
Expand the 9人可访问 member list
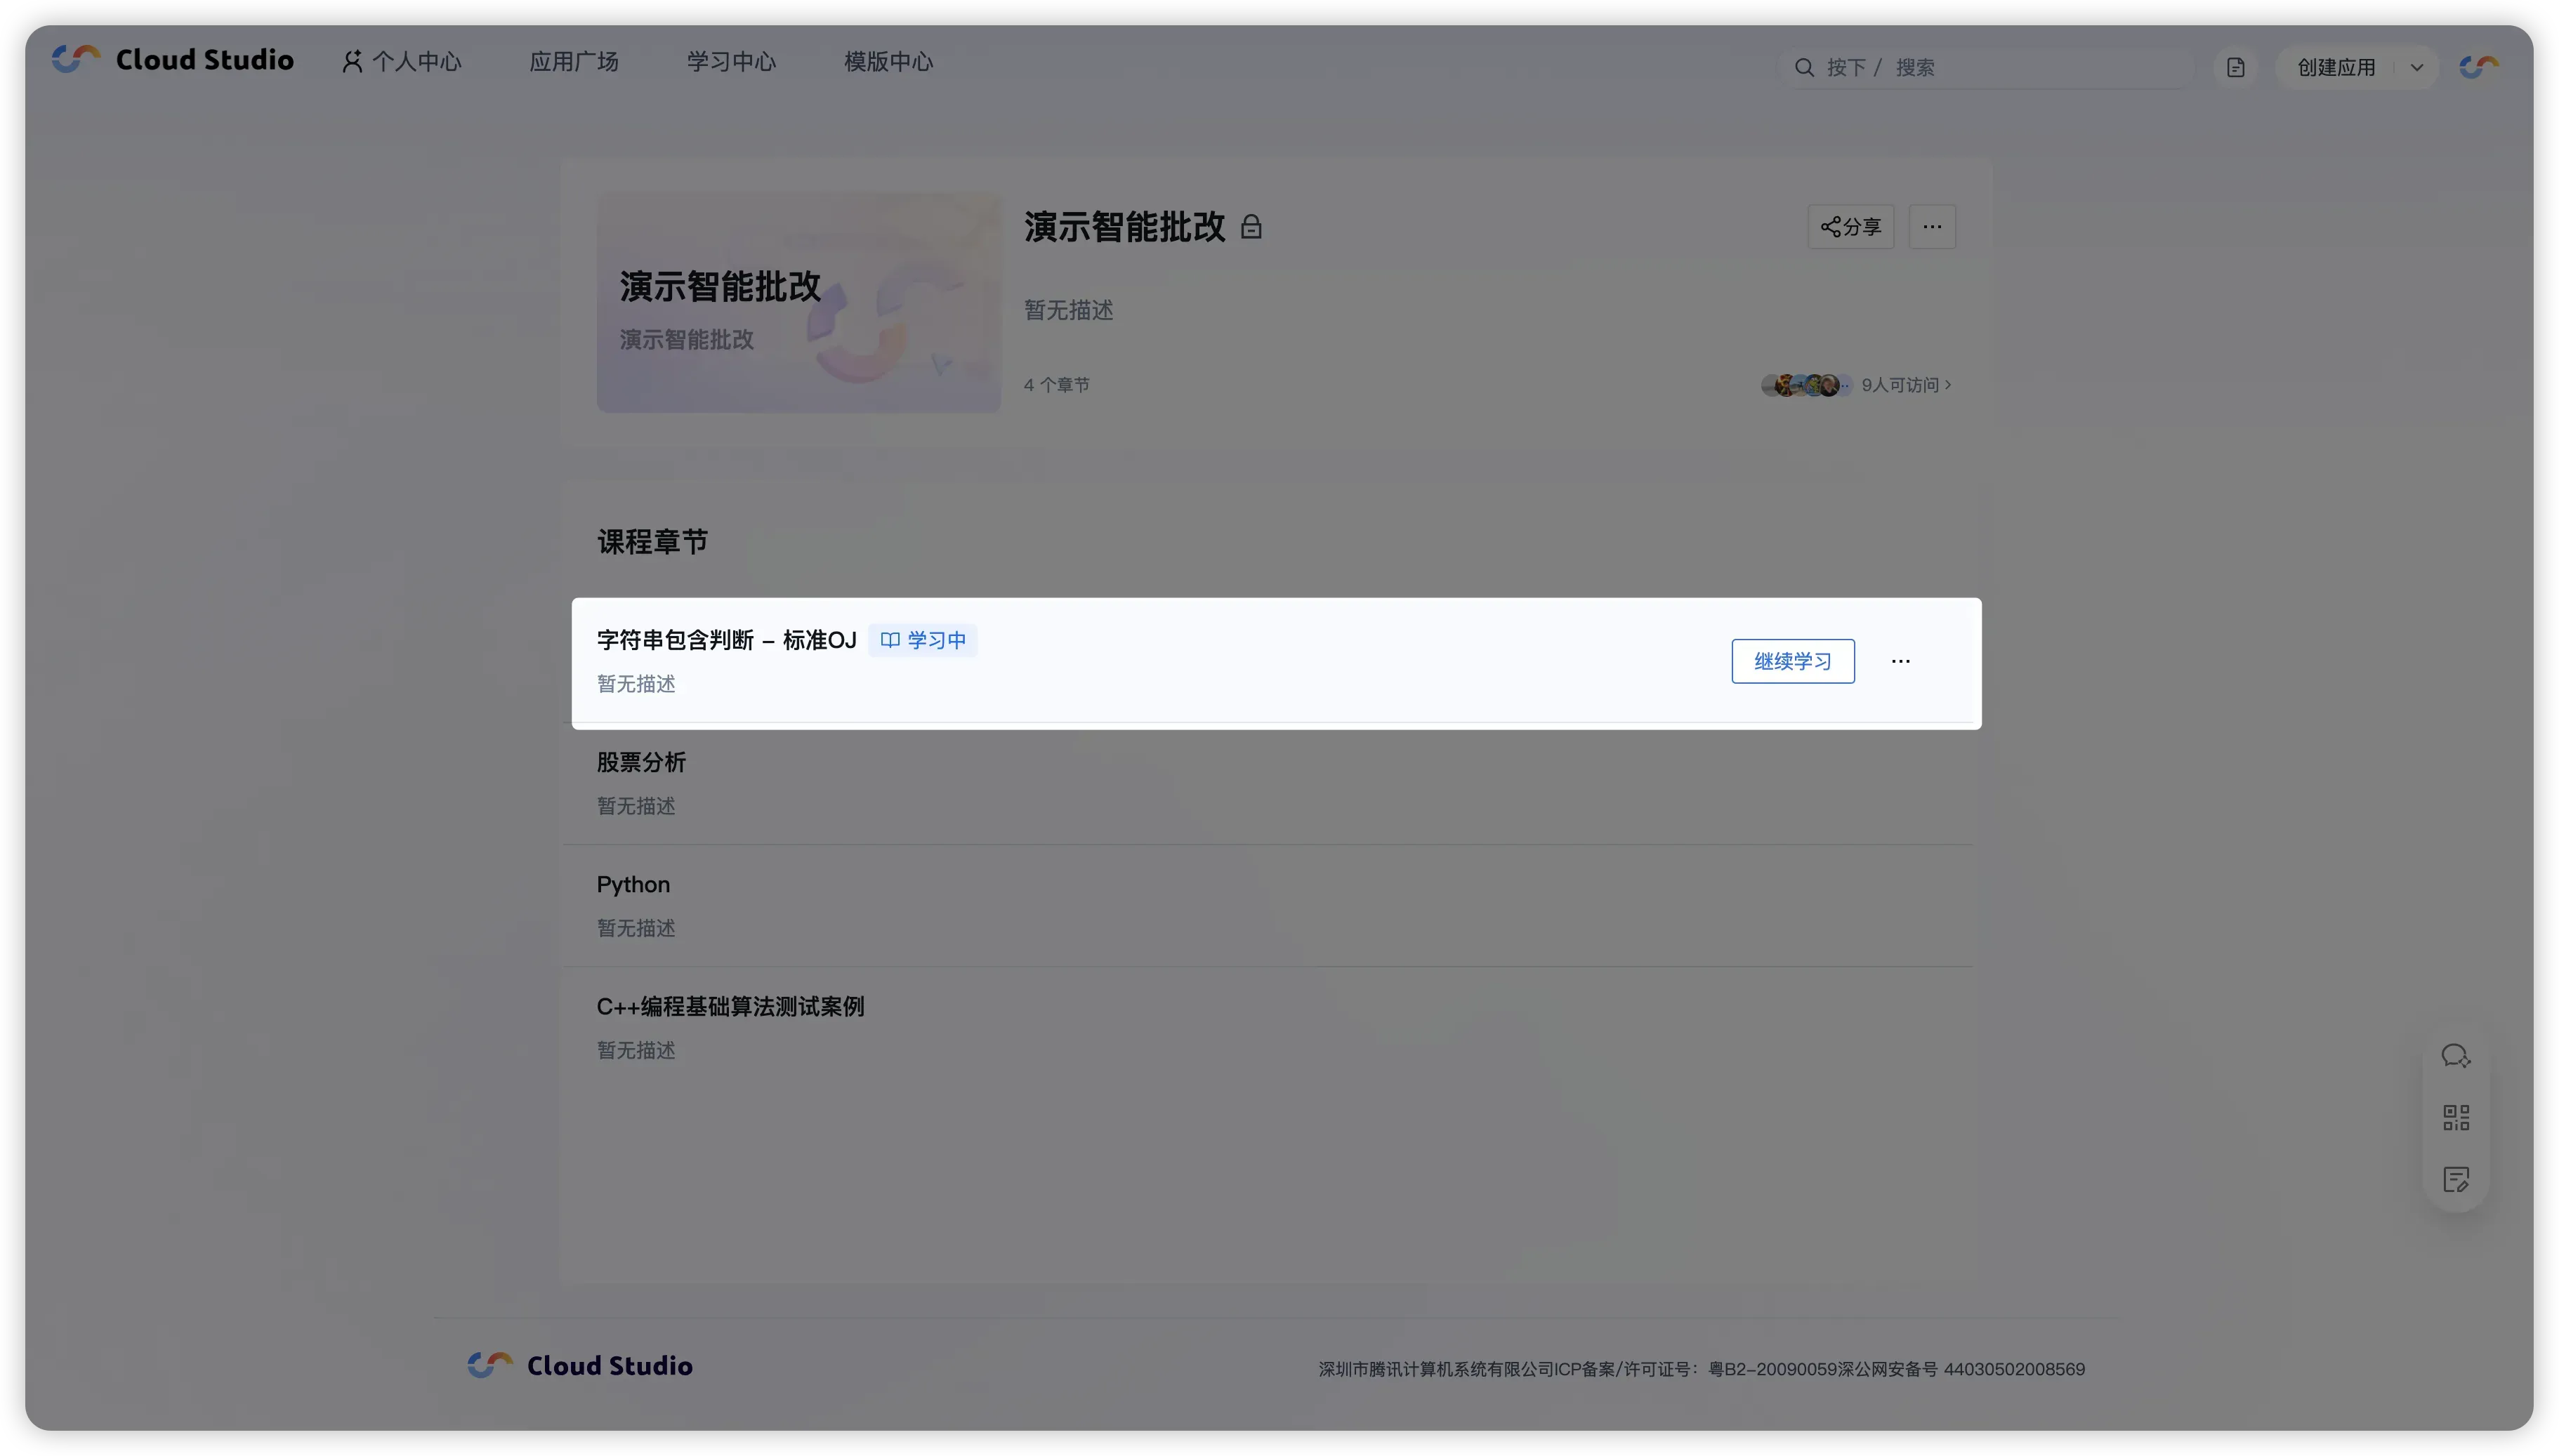coord(1905,385)
